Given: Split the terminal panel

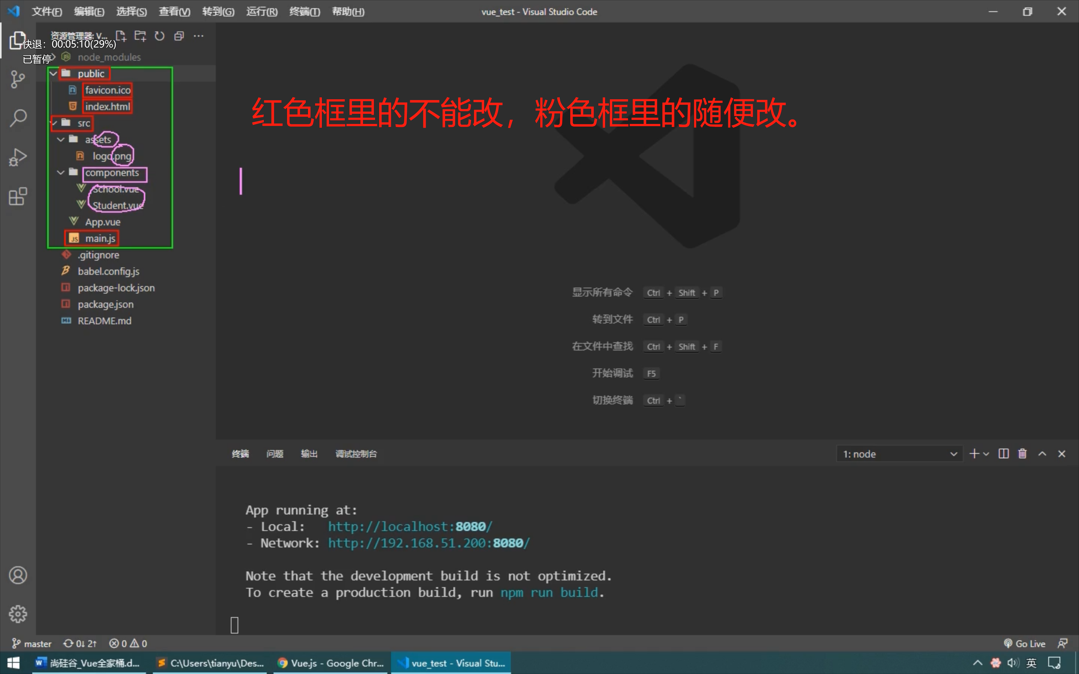Looking at the screenshot, I should click(x=1004, y=454).
